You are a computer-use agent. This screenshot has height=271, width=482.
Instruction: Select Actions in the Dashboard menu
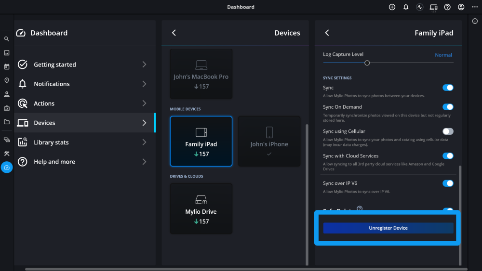(44, 103)
